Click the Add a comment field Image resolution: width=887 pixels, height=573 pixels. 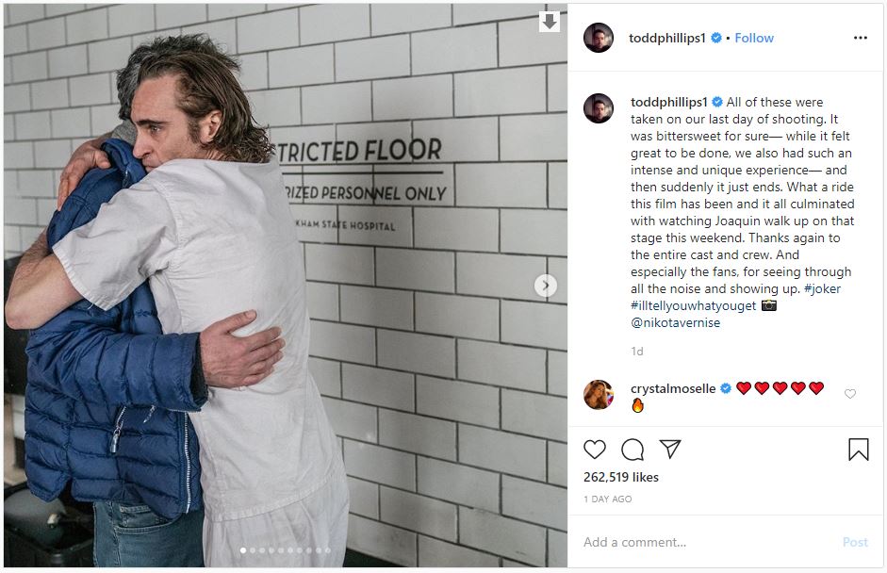pos(707,542)
